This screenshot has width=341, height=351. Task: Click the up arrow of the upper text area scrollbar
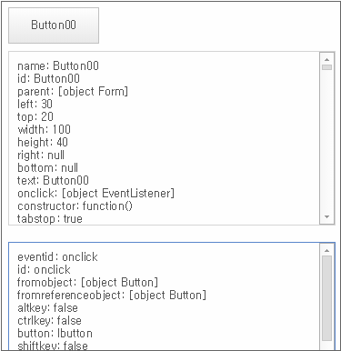326,59
